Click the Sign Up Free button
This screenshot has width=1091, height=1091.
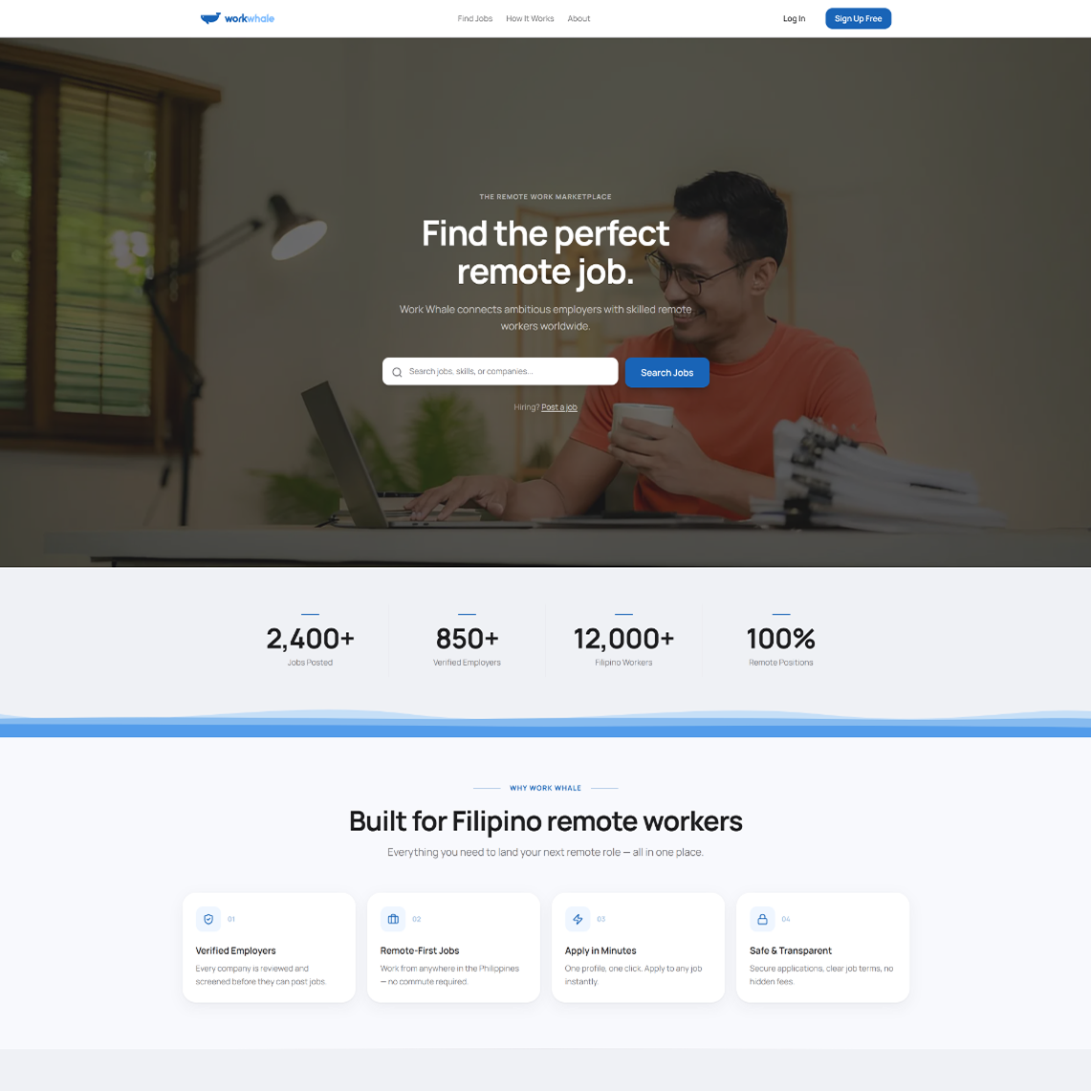click(858, 19)
